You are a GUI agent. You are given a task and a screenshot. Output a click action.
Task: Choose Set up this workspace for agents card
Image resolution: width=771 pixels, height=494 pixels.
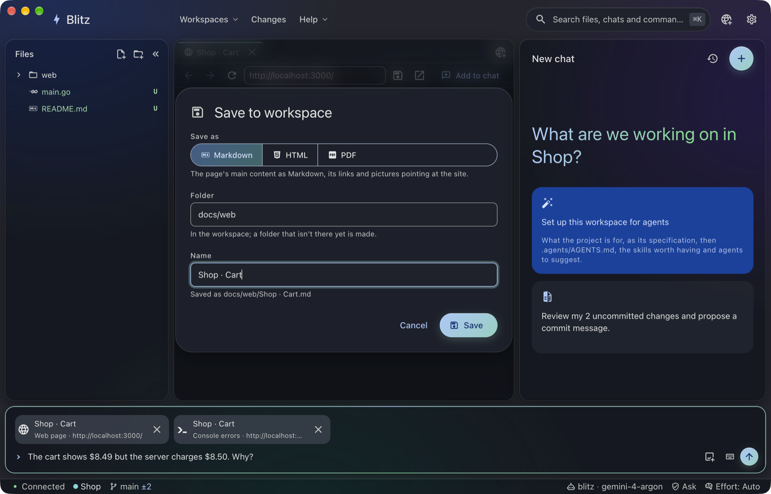click(x=642, y=231)
